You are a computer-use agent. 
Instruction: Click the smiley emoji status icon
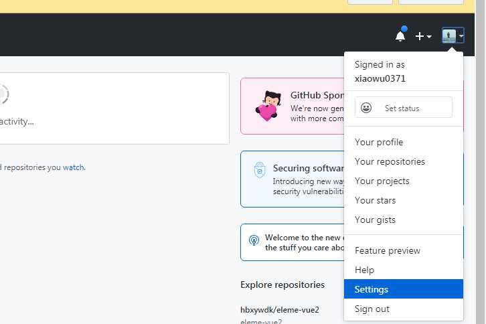pos(366,108)
